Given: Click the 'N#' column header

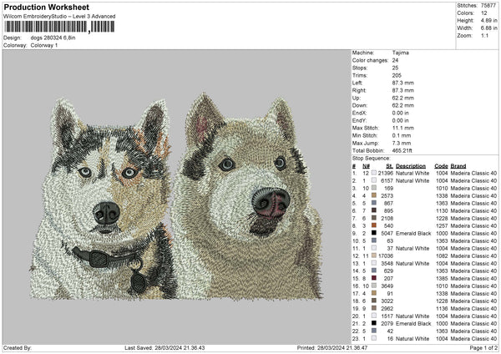Looking at the screenshot, I should (366, 166).
